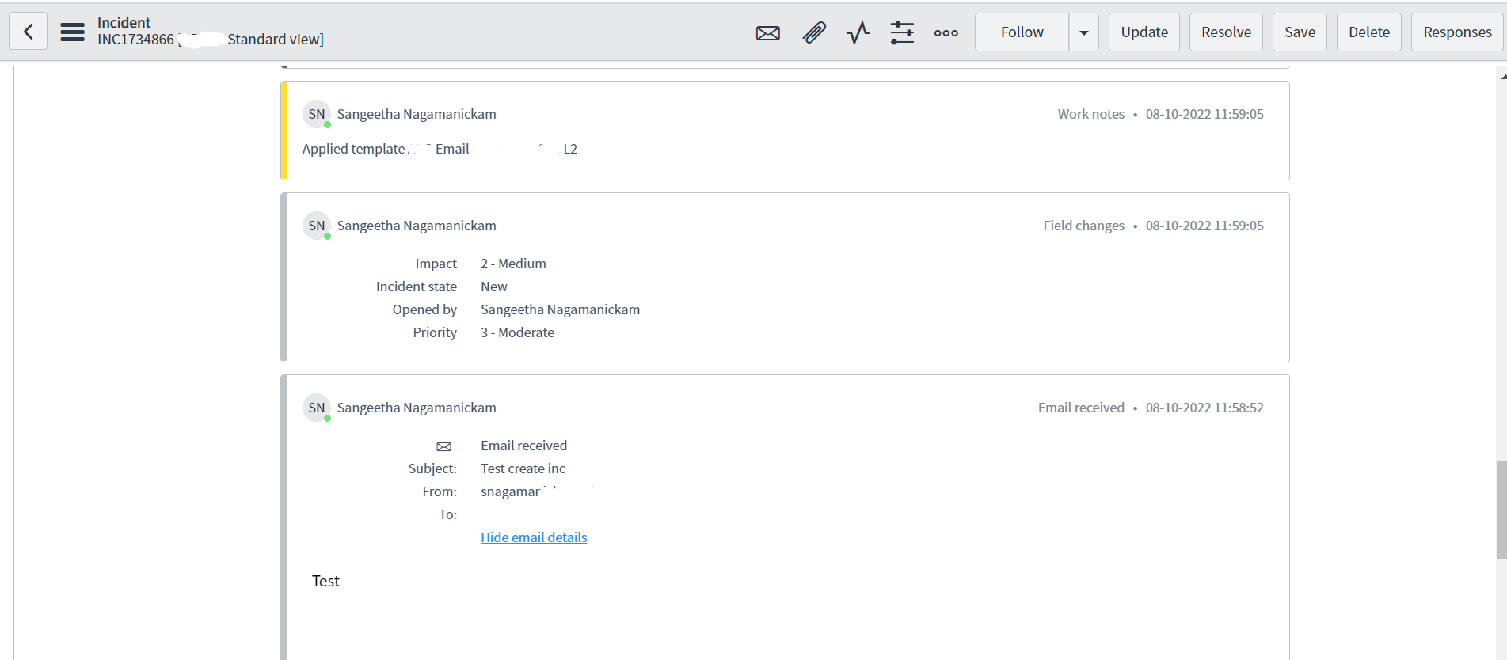Viewport: 1507px width, 660px height.
Task: Click the vertical scrollbar thumb
Action: click(x=1501, y=509)
